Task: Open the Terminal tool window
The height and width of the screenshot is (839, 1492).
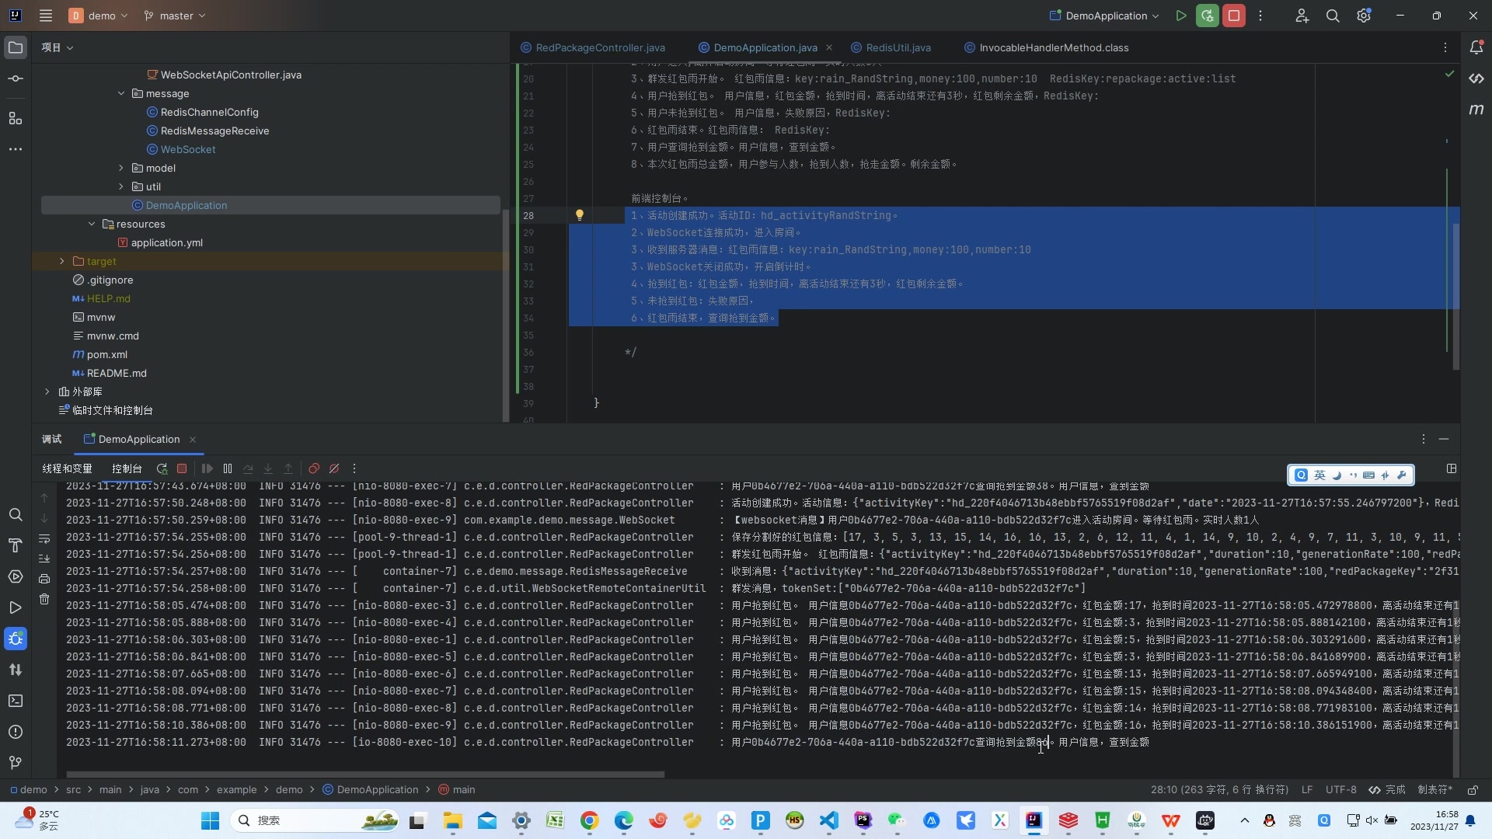Action: [x=16, y=701]
